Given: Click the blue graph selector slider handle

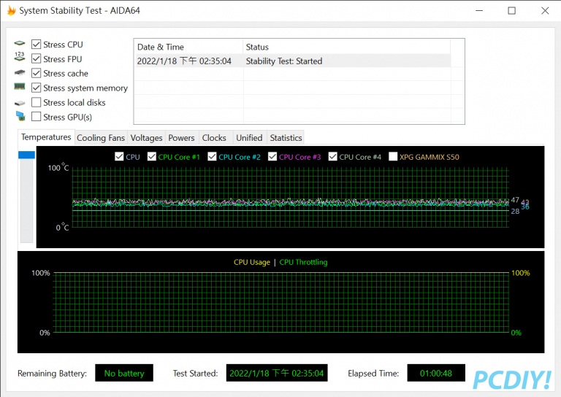Looking at the screenshot, I should point(26,155).
